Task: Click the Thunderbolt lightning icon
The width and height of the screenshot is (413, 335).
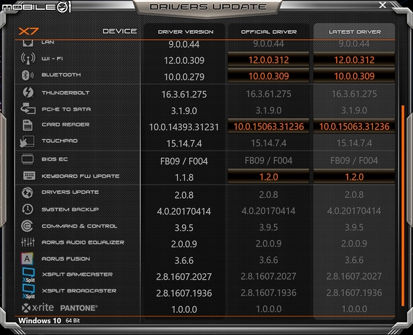Action: pyautogui.click(x=28, y=92)
